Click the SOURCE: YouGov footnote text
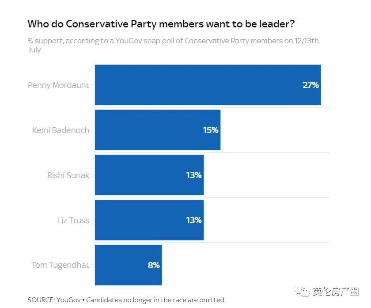371x308 pixels. 126,300
